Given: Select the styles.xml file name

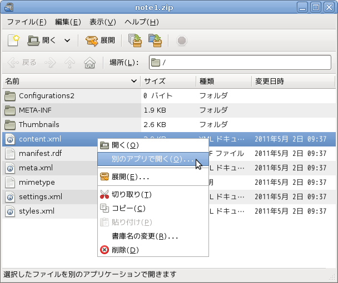Looking at the screenshot, I should pos(37,211).
